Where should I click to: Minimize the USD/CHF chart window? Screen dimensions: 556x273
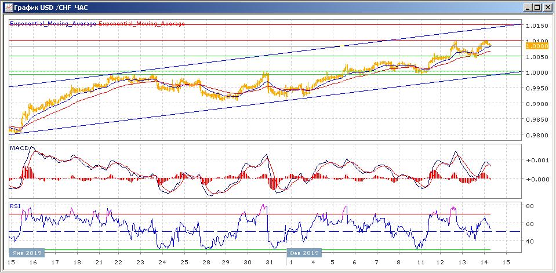[528, 7]
